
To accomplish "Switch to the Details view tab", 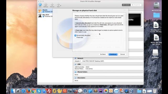I will pos(126,5).
